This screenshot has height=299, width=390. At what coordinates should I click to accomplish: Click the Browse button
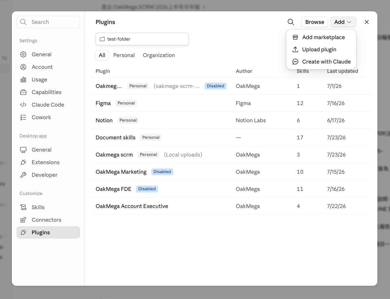315,22
